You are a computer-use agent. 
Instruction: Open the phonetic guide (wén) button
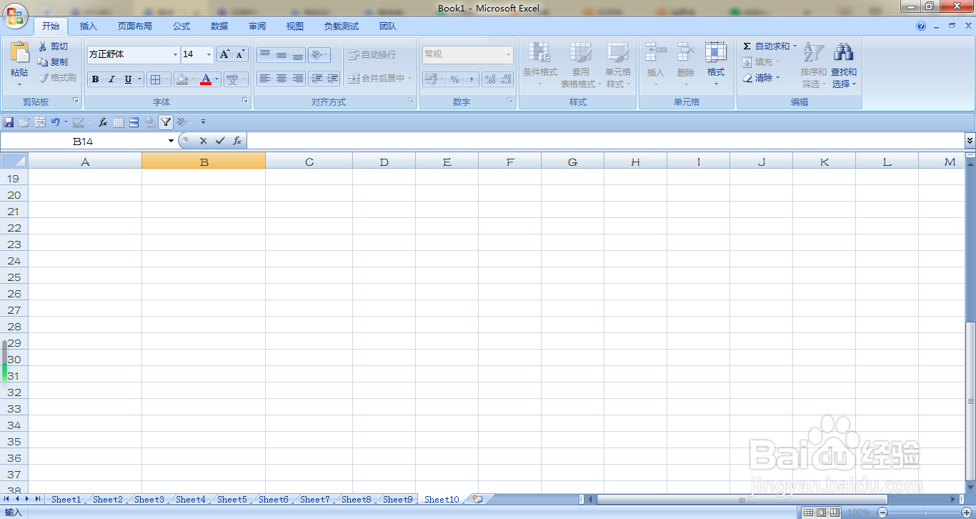coord(232,79)
